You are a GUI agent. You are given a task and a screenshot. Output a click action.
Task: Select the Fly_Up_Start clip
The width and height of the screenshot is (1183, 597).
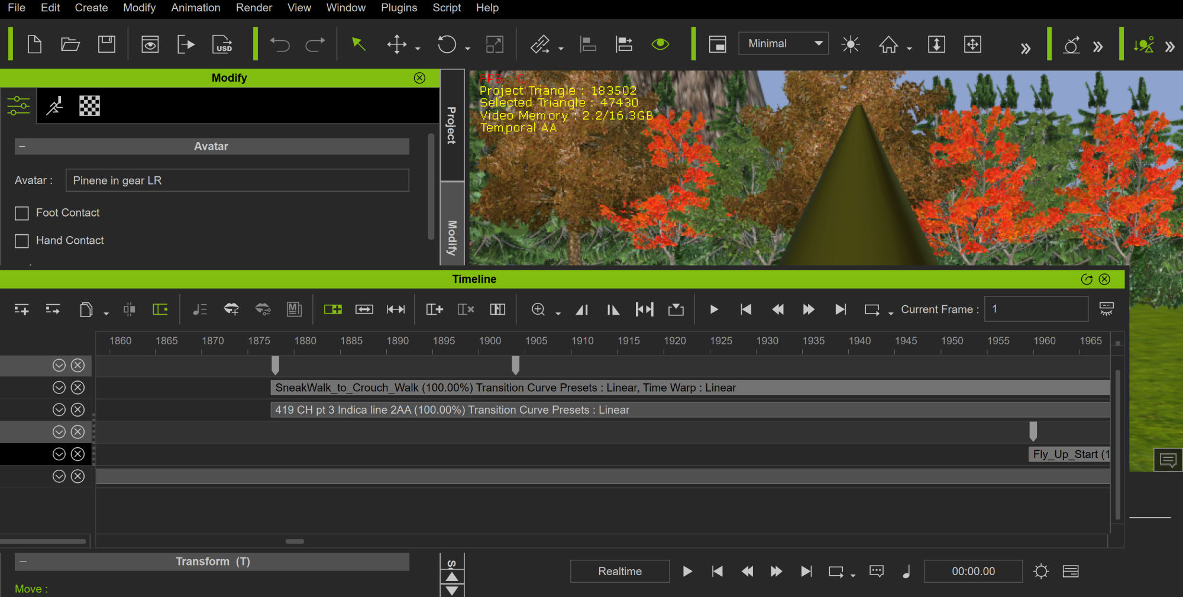(1069, 454)
